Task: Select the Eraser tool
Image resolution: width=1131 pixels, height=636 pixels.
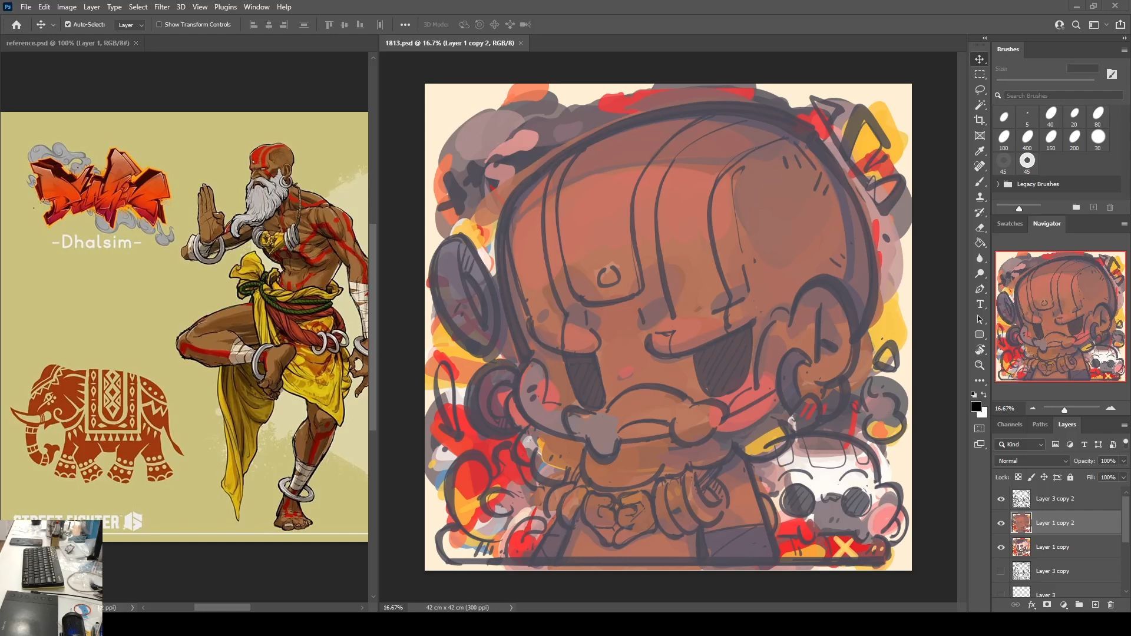Action: (980, 227)
